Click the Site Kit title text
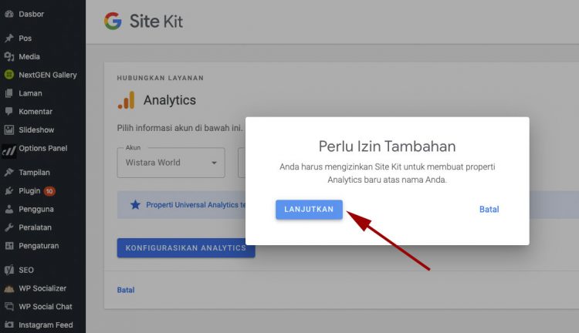This screenshot has height=333, width=579. point(156,22)
